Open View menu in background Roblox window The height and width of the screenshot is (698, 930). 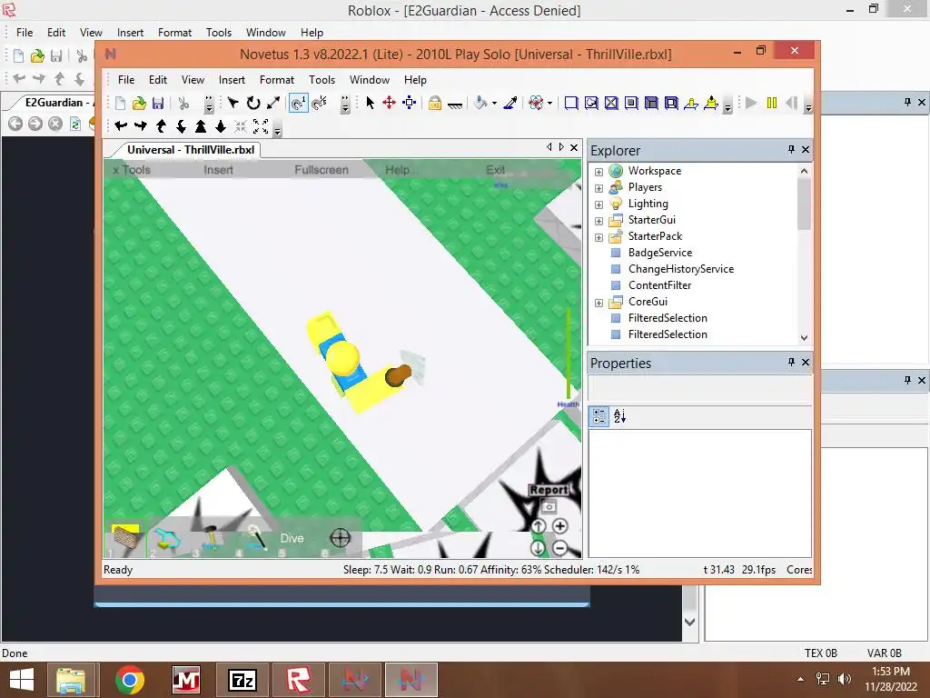click(x=91, y=33)
